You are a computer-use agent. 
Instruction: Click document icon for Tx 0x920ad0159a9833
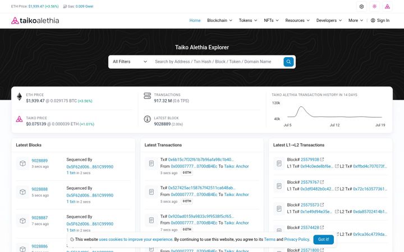pyautogui.click(x=151, y=220)
